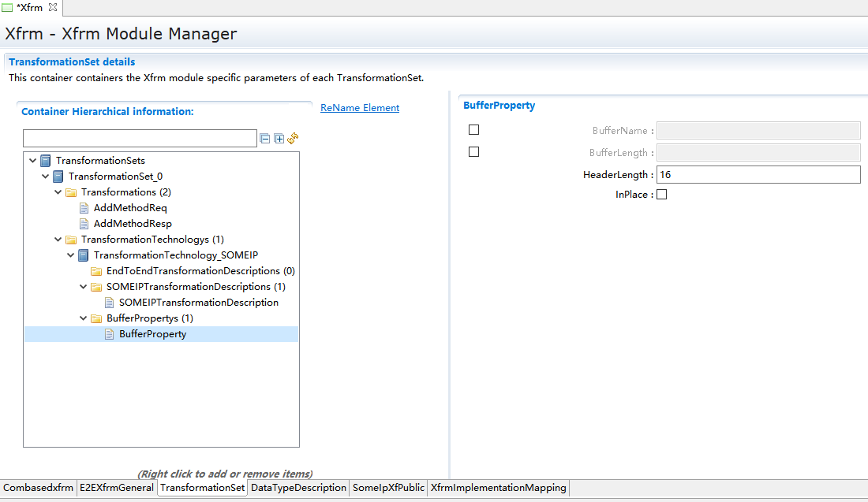The height and width of the screenshot is (502, 868).
Task: Click the SOMEIPTransformationDescription document icon
Action: (x=109, y=303)
